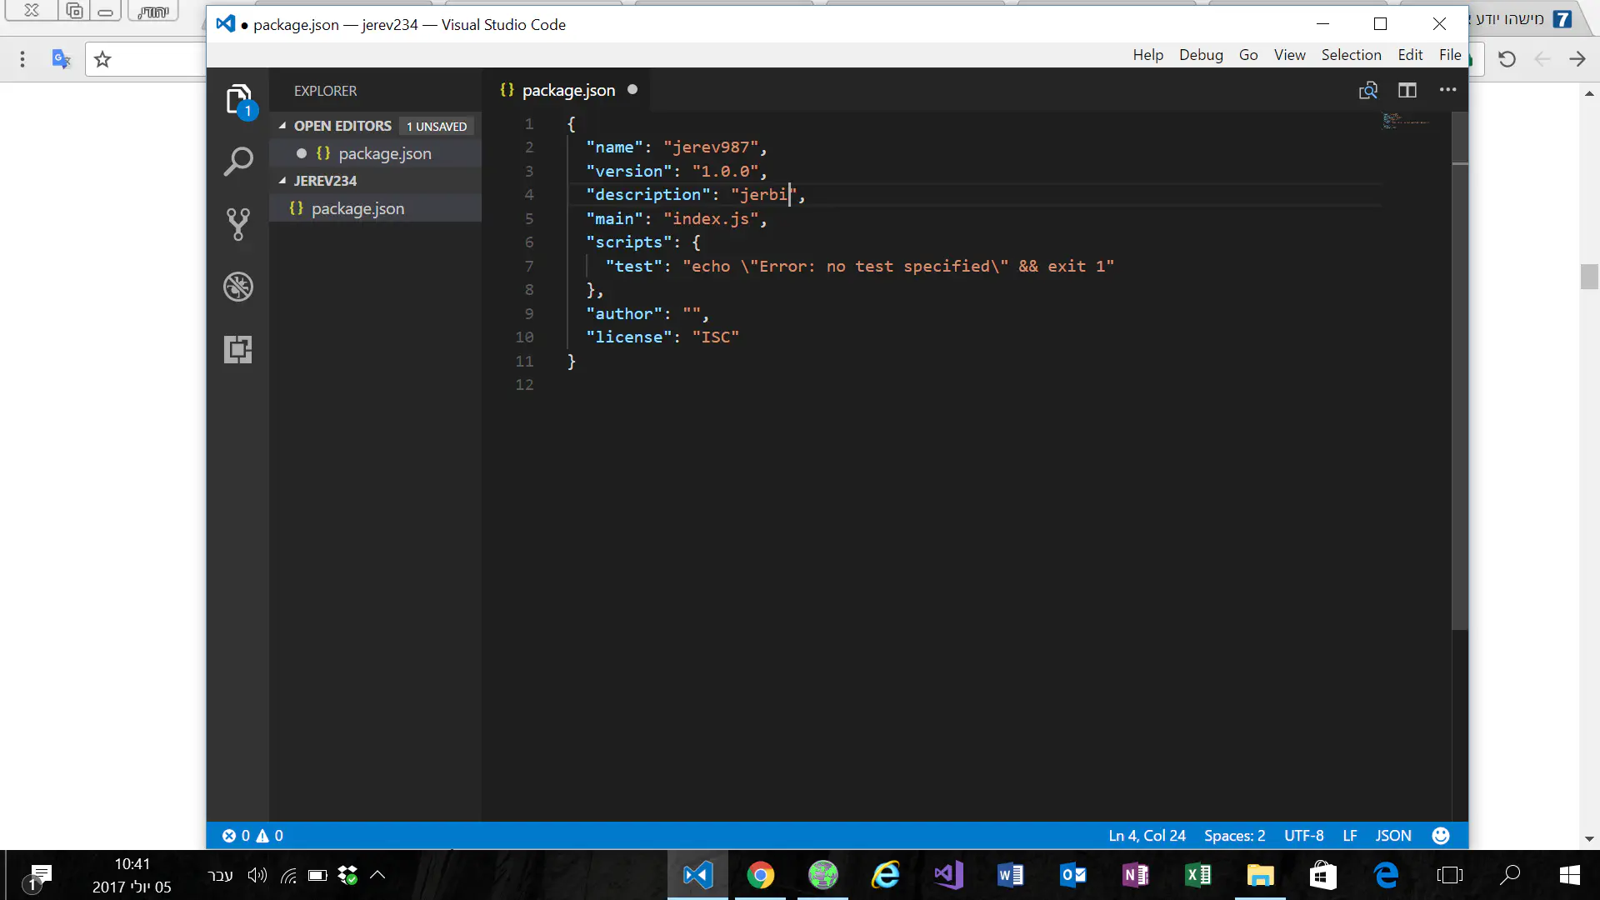Open the Source Control view
The image size is (1600, 900).
(x=238, y=224)
